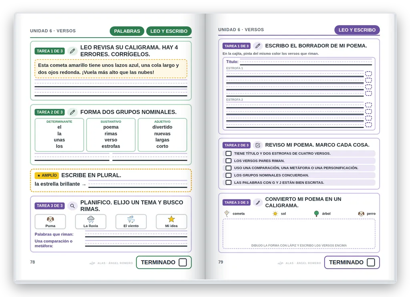The height and width of the screenshot is (297, 410).
Task: Open the green PALABRAS tab
Action: click(x=127, y=31)
